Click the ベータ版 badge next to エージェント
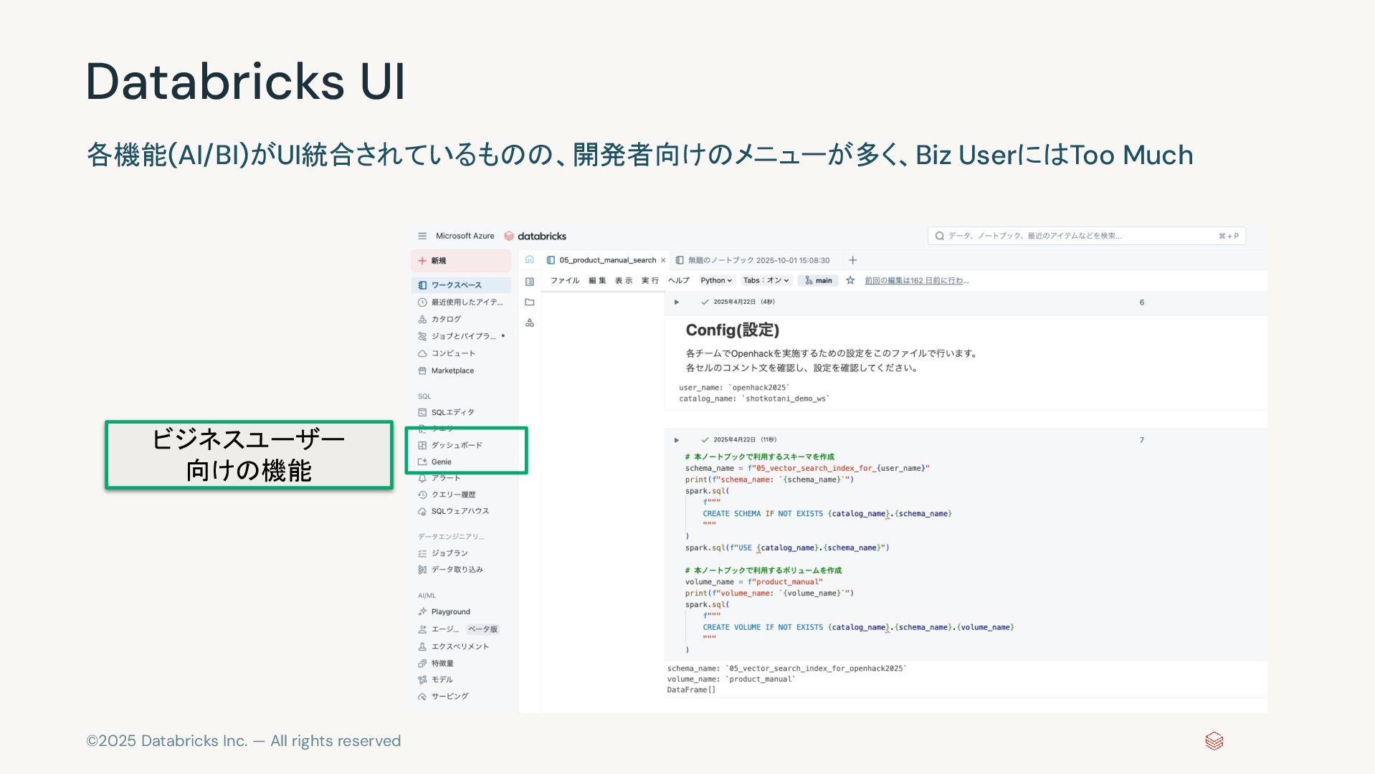 (x=482, y=629)
